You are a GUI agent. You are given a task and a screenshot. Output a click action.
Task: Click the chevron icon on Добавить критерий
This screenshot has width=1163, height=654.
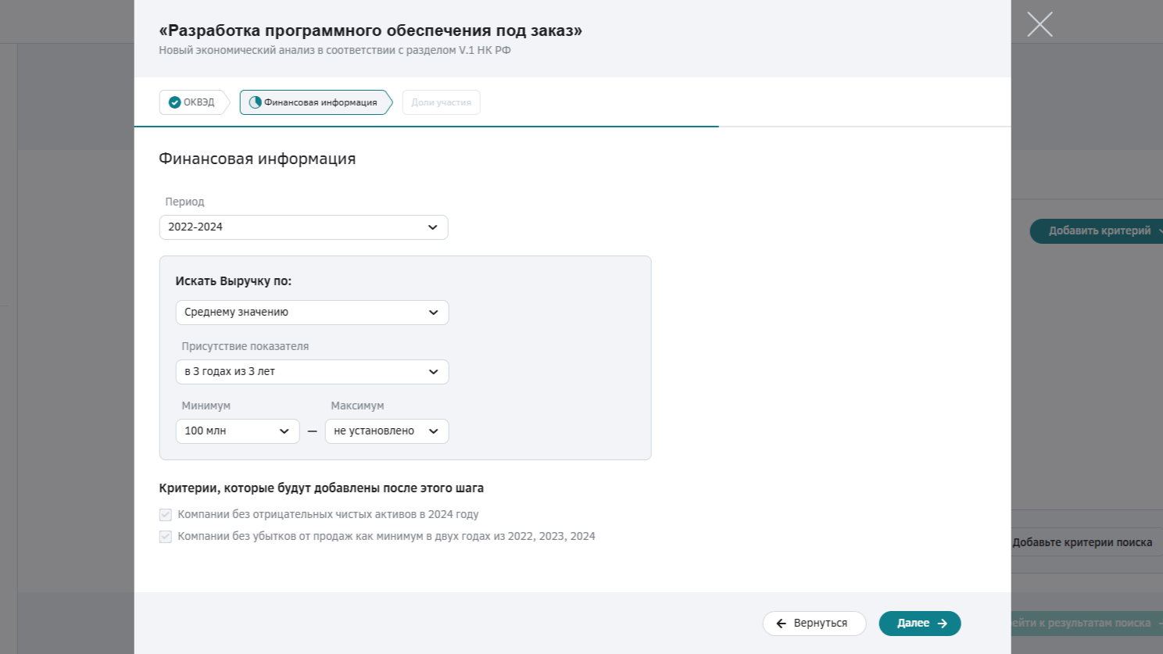coord(1161,231)
